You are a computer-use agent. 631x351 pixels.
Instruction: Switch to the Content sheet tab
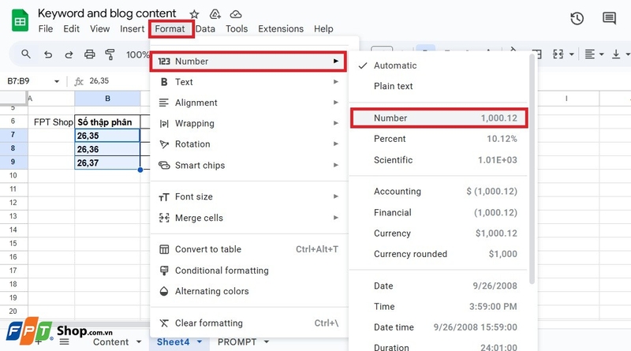[x=110, y=342]
